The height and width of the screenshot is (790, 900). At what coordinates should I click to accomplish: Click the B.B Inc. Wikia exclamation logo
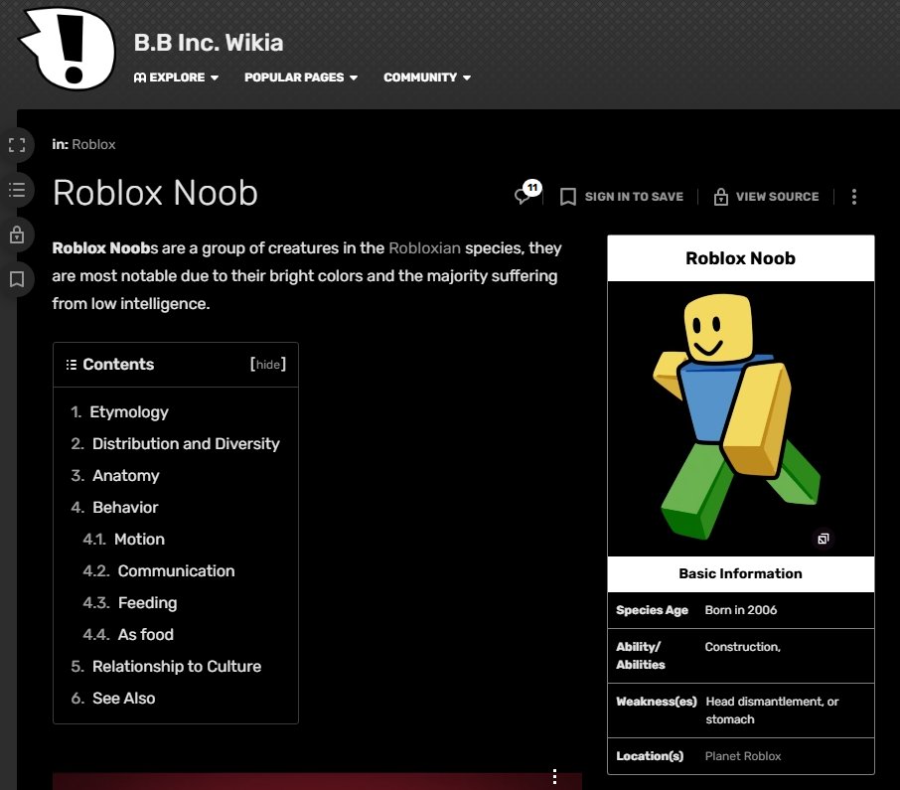coord(69,48)
